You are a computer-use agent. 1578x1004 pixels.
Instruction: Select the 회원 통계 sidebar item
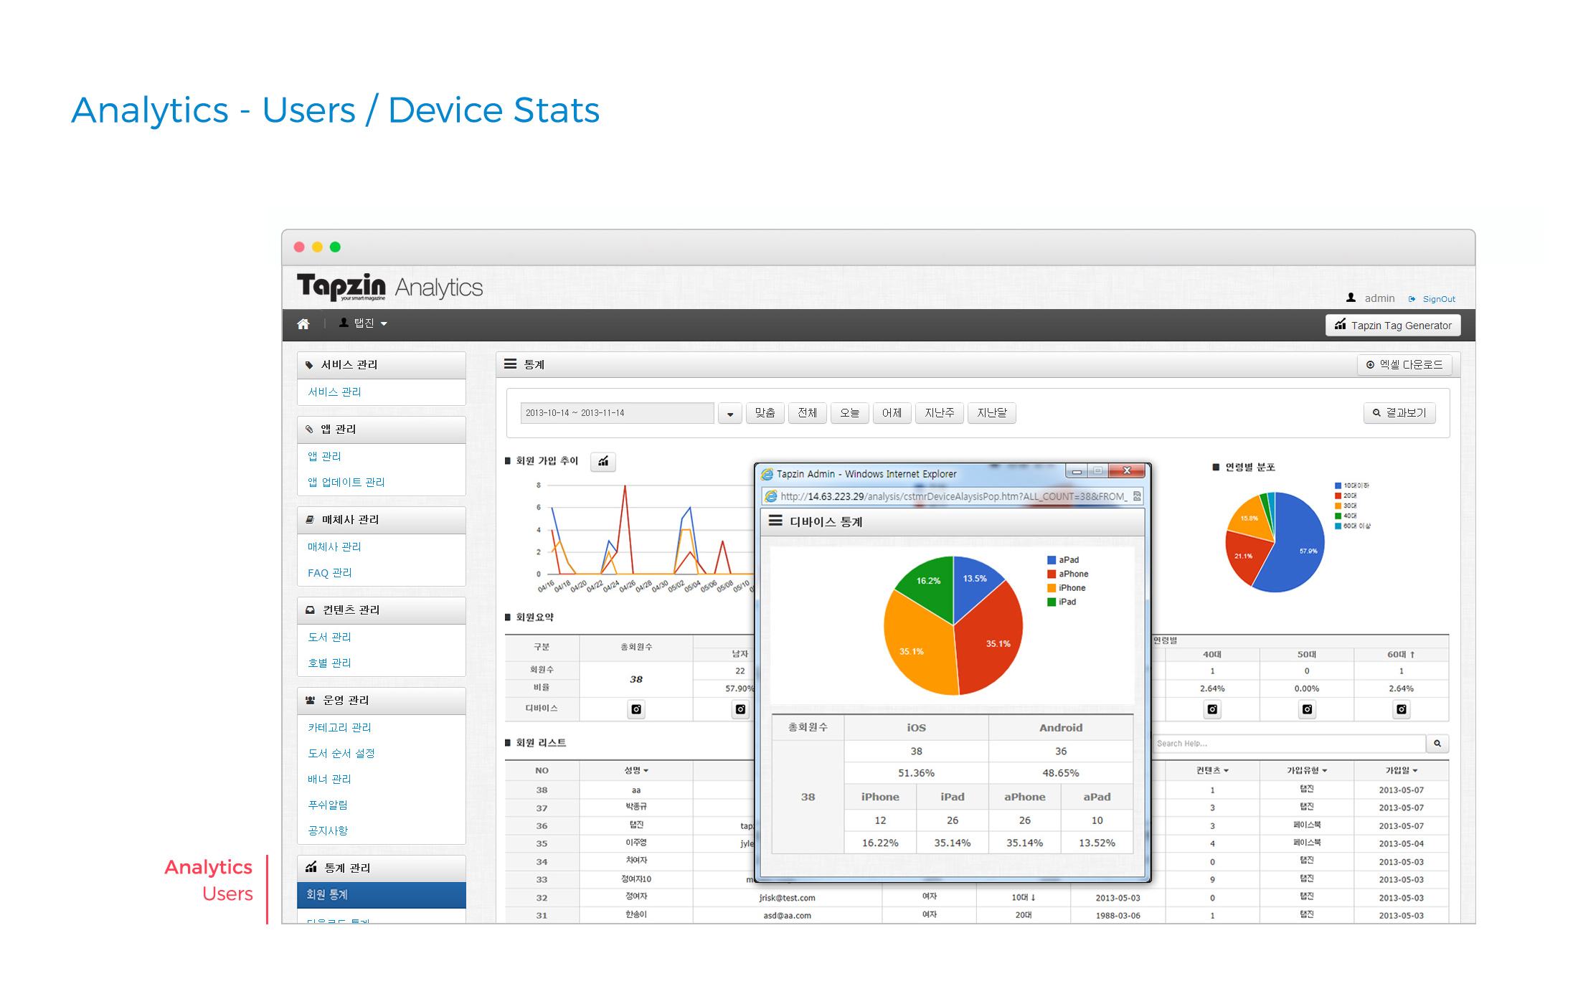click(382, 895)
